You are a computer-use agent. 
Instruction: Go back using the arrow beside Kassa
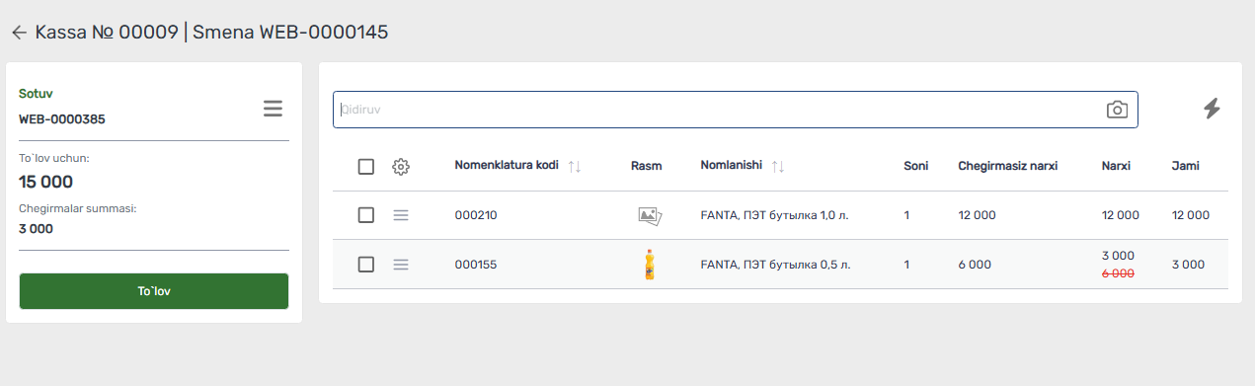click(x=18, y=33)
